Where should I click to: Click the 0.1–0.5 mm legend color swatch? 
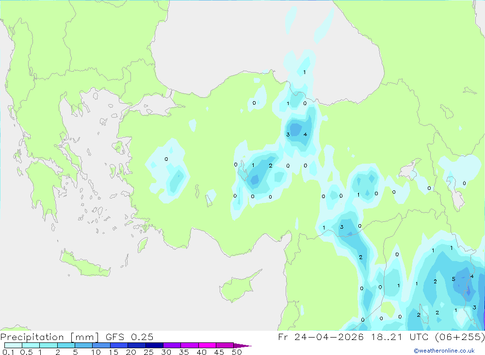coord(13,345)
